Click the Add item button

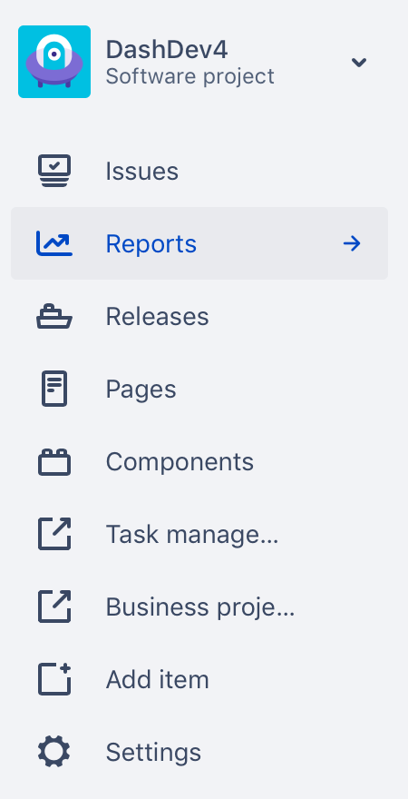(x=199, y=679)
